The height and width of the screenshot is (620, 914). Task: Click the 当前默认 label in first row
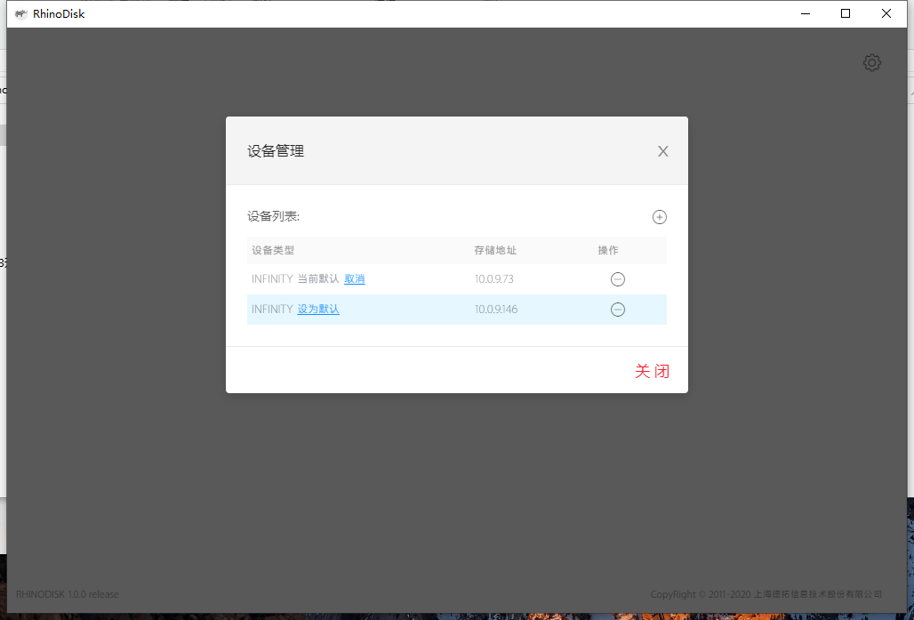(x=317, y=279)
